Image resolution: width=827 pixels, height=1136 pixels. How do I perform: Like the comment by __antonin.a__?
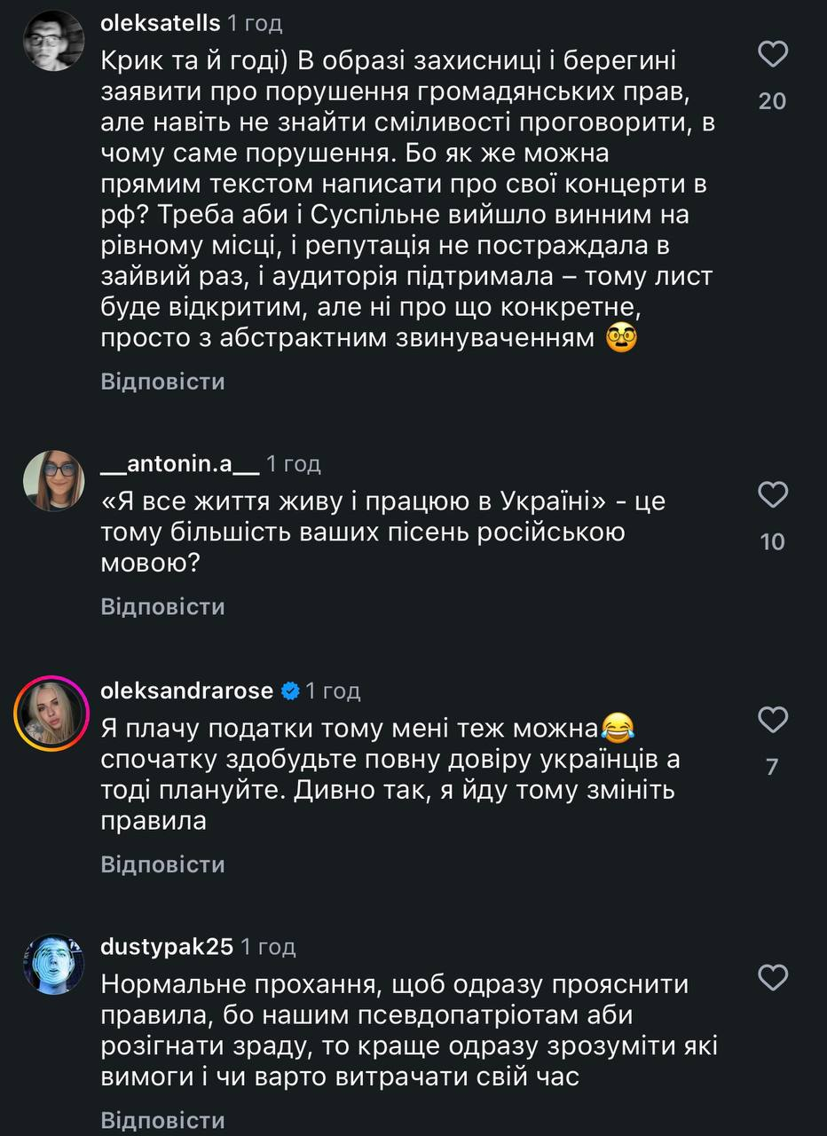(x=774, y=494)
